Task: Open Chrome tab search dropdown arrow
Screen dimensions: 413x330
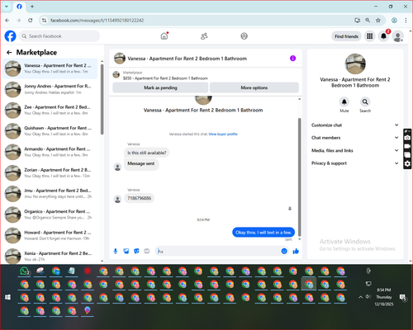Action: point(7,7)
